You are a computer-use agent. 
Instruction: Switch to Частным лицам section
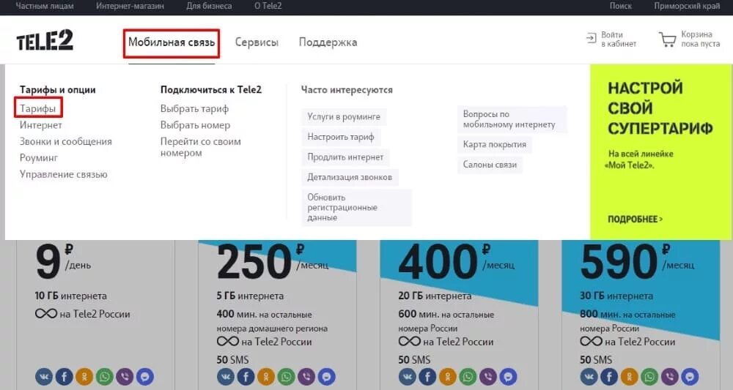click(x=45, y=6)
